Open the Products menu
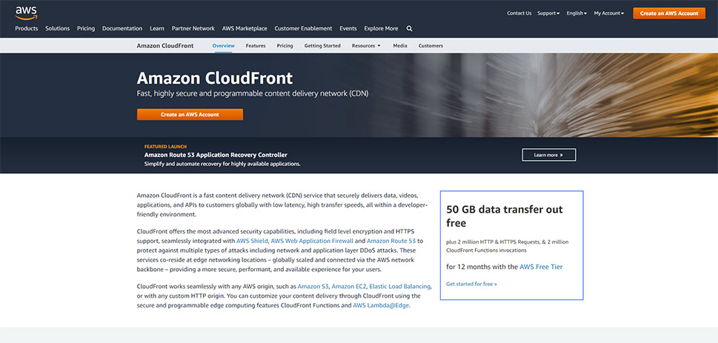 tap(27, 28)
